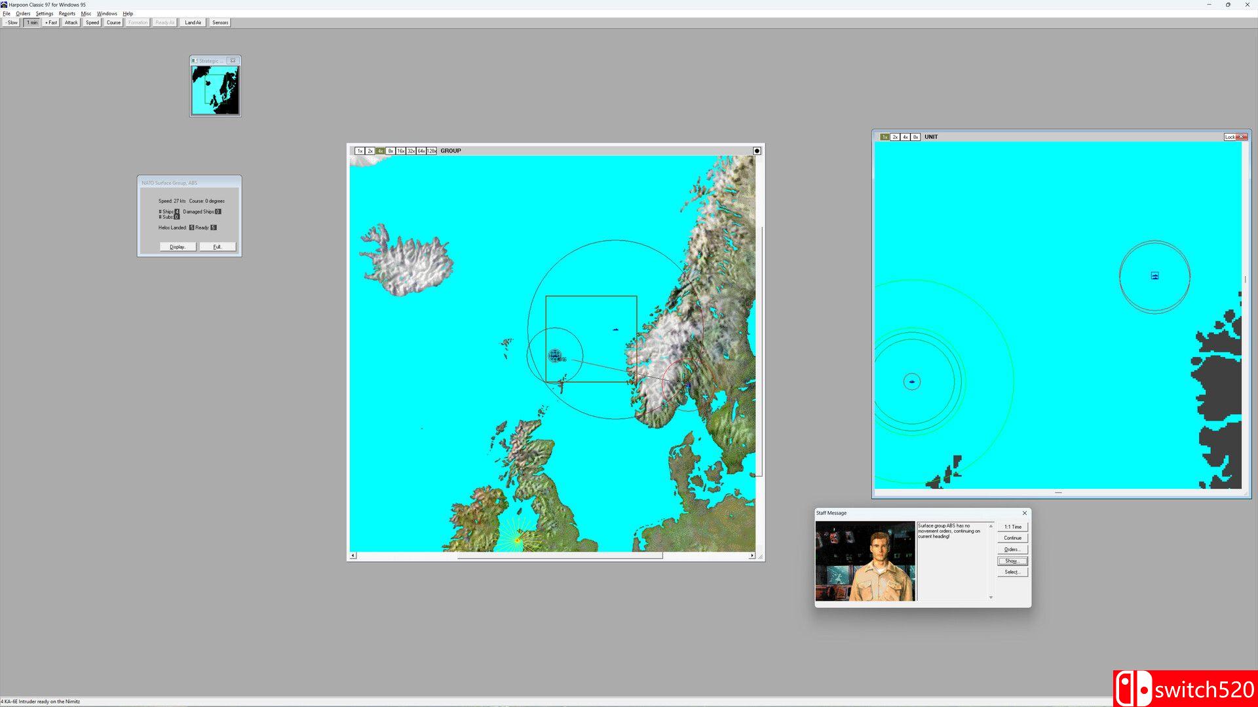Click the down arrow of the Staff Message scrollbar
Viewport: 1258px width, 707px height.
pyautogui.click(x=990, y=598)
